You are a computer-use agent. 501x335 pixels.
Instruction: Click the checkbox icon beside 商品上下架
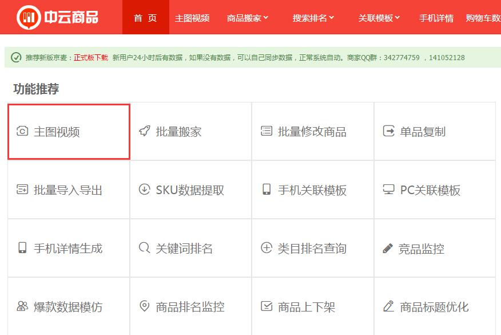(267, 306)
